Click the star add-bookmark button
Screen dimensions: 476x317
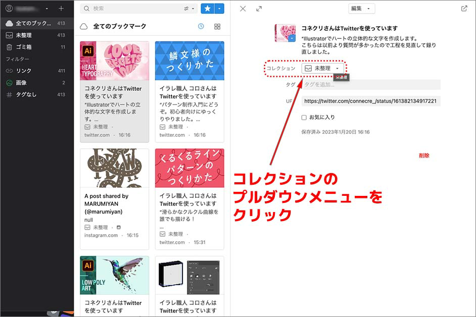click(207, 9)
